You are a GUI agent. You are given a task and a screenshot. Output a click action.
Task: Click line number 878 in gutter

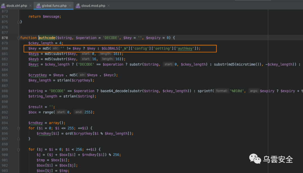5,38
